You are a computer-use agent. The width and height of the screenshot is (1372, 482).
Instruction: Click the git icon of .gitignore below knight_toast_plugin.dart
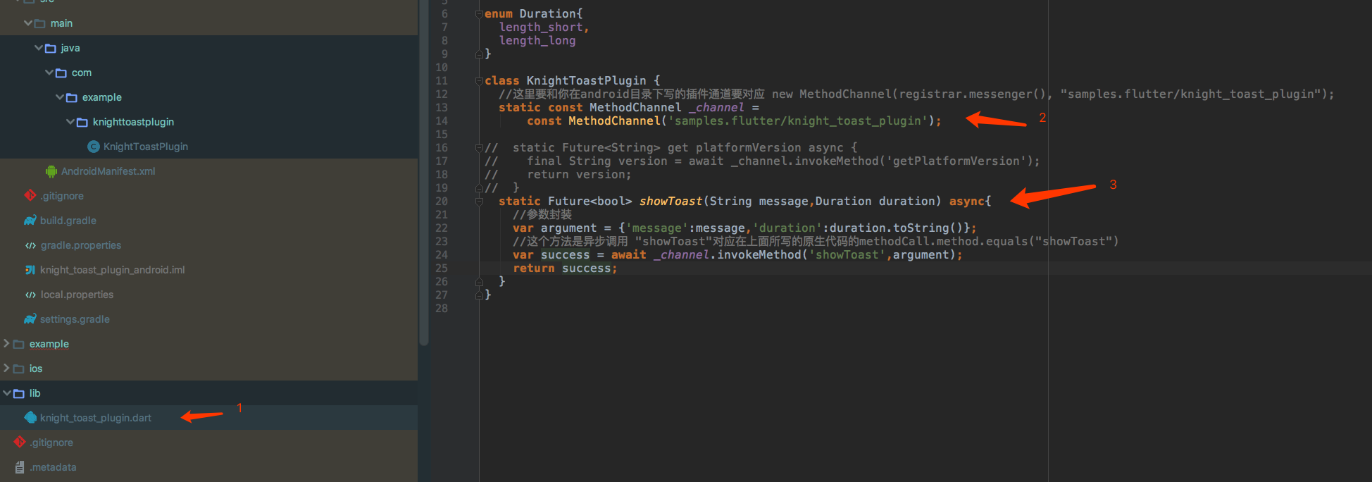click(x=19, y=443)
